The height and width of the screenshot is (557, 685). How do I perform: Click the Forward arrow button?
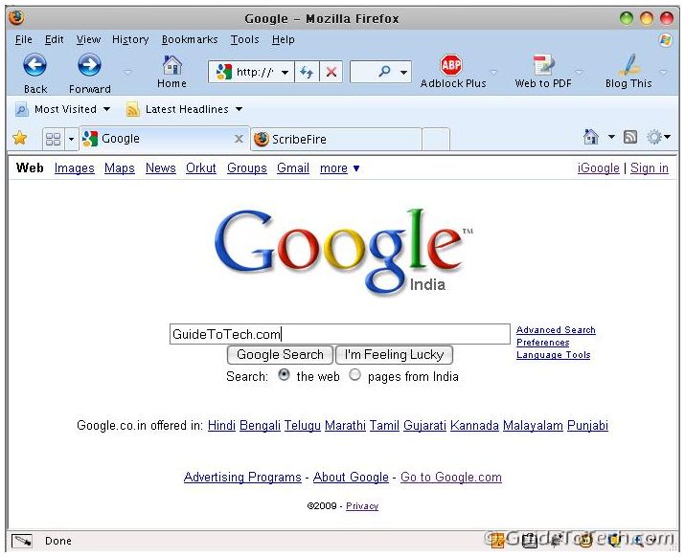(x=89, y=65)
